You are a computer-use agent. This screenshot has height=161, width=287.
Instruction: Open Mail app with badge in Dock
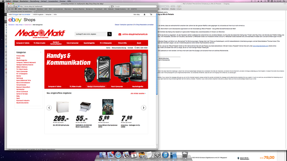(110, 155)
